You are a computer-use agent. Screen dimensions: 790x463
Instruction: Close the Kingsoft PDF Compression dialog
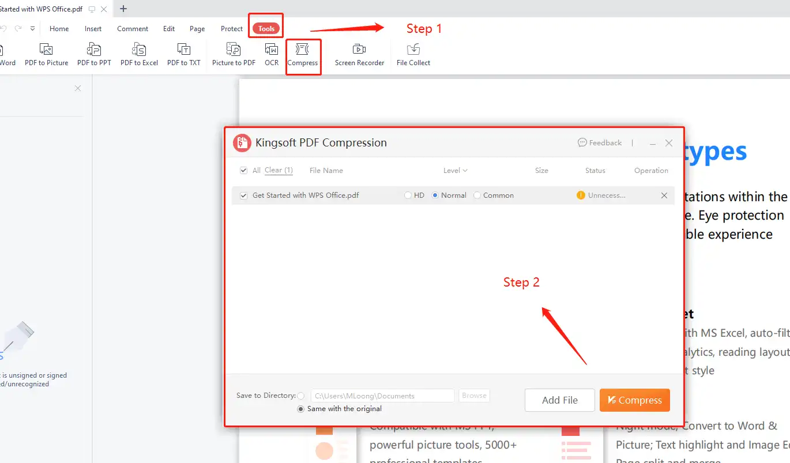pyautogui.click(x=669, y=143)
